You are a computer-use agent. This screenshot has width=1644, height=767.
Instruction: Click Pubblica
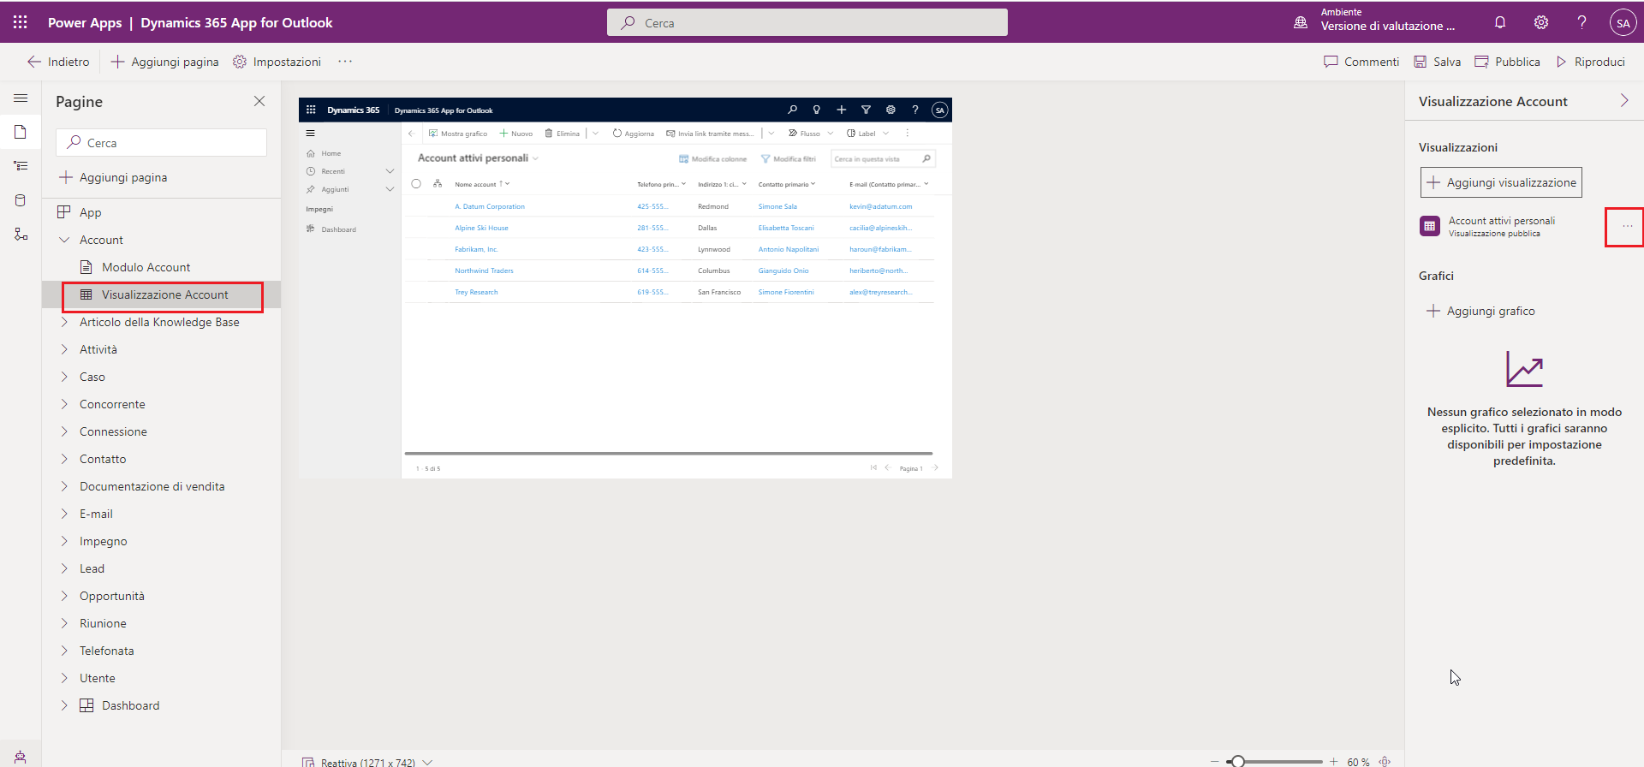pos(1507,62)
